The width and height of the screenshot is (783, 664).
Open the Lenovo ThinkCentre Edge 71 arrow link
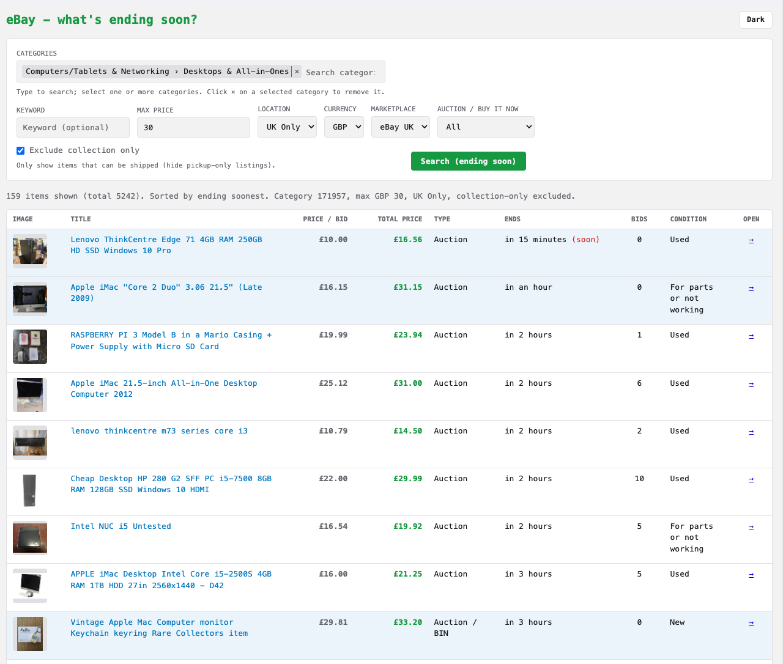(x=751, y=240)
